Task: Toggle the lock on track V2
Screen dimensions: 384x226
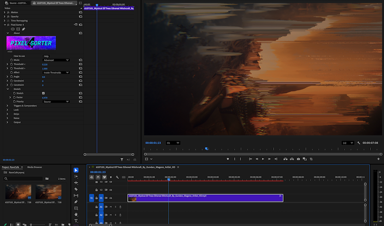Action: click(97, 190)
